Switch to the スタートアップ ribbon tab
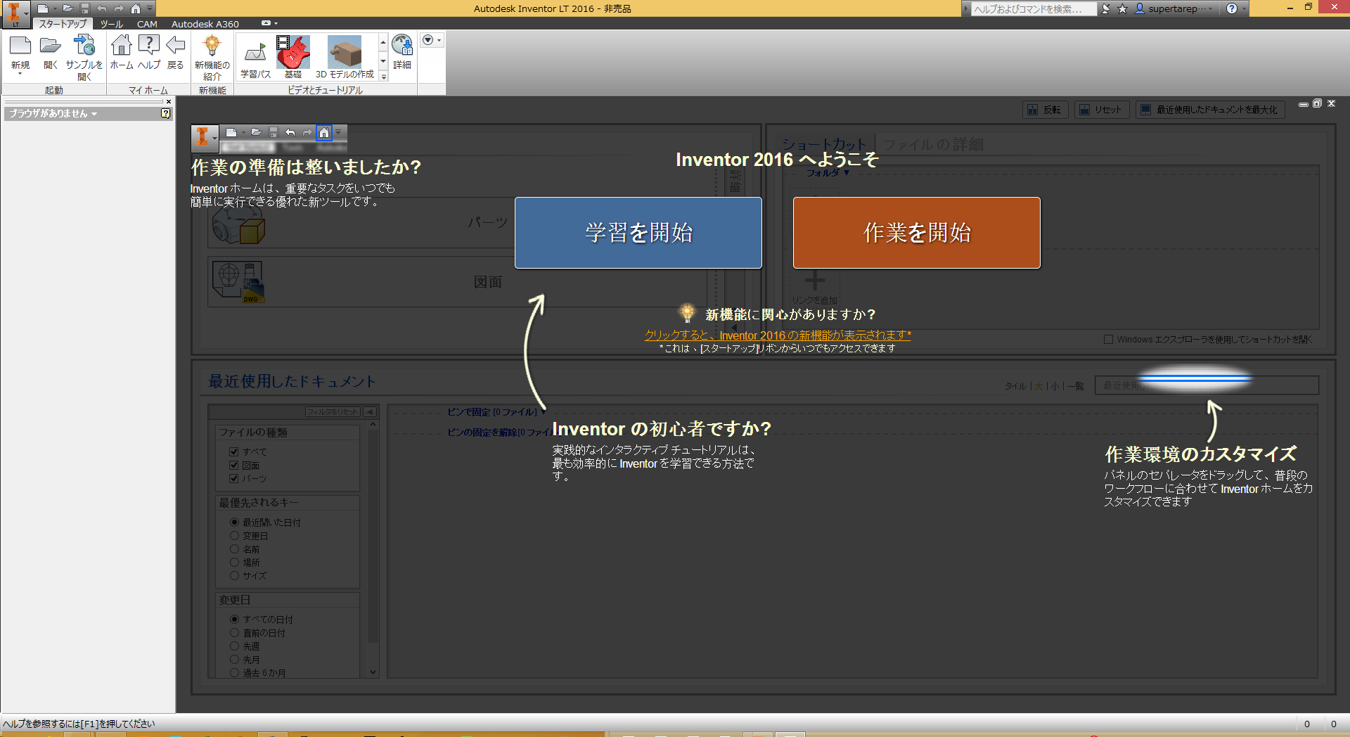Image resolution: width=1350 pixels, height=737 pixels. (x=63, y=24)
